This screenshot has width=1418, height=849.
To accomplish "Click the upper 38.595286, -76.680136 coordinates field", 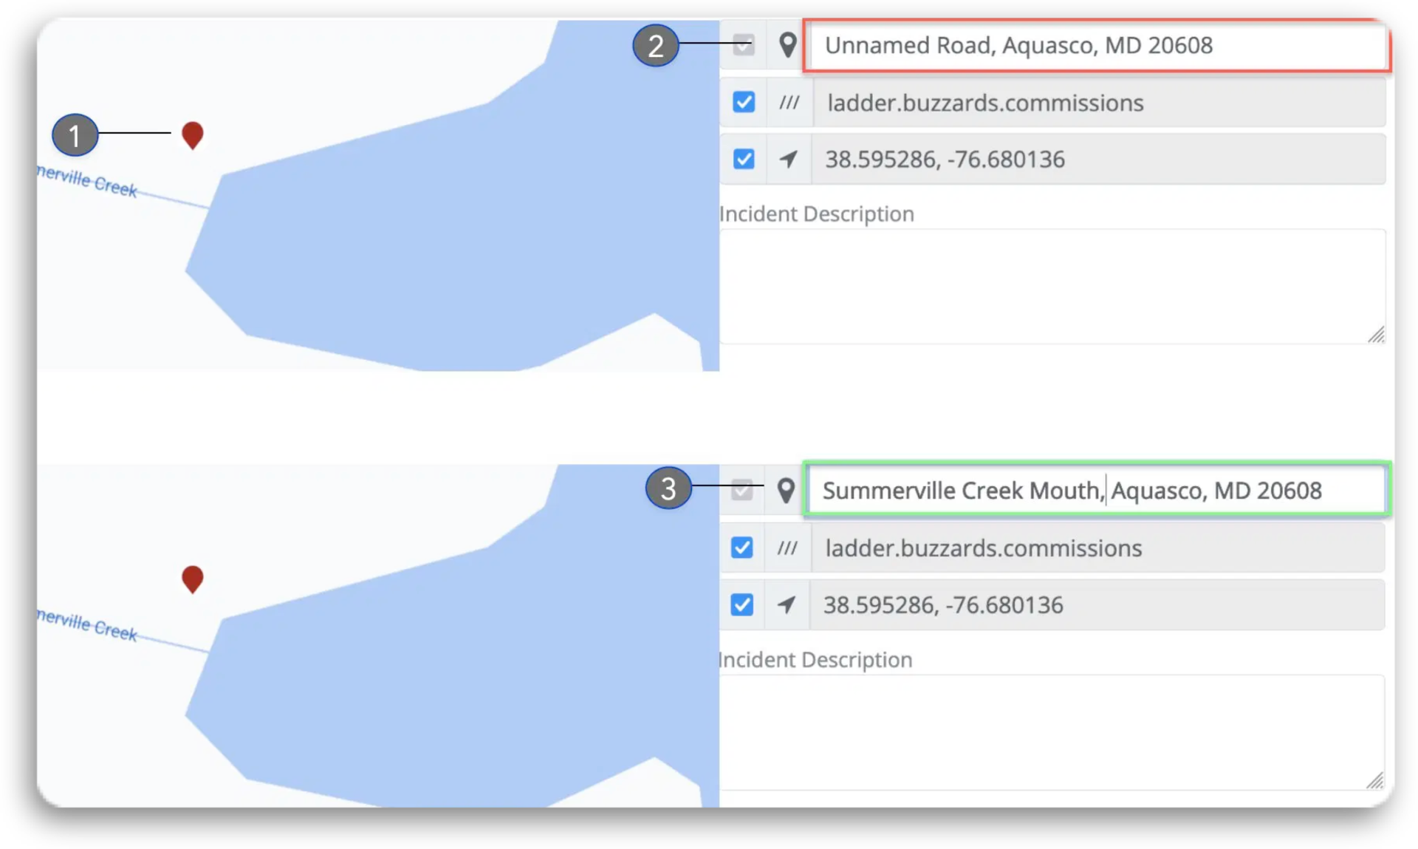I will pyautogui.click(x=1098, y=159).
